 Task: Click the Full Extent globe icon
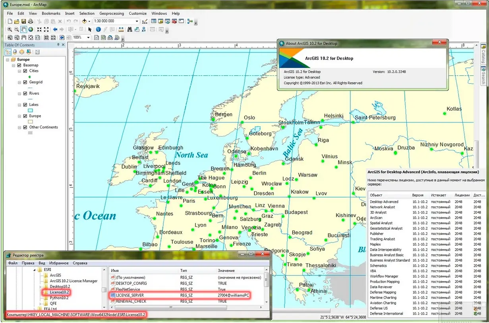point(31,29)
